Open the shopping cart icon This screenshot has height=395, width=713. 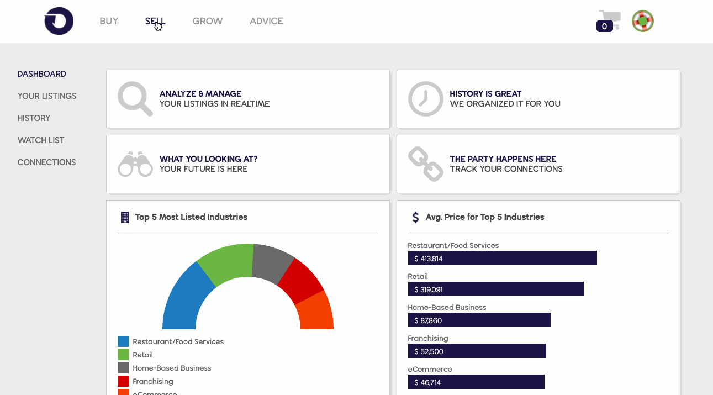pos(611,18)
